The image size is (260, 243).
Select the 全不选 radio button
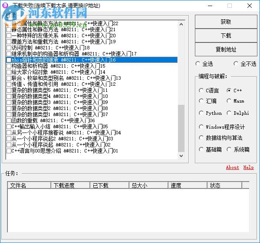click(x=236, y=64)
